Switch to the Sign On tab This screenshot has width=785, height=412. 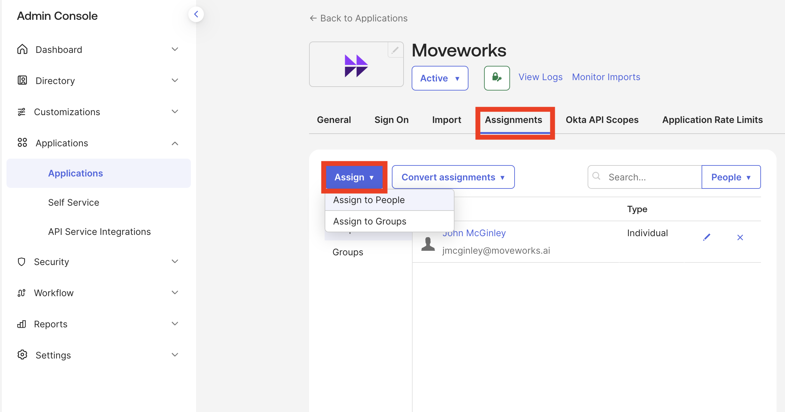(391, 120)
